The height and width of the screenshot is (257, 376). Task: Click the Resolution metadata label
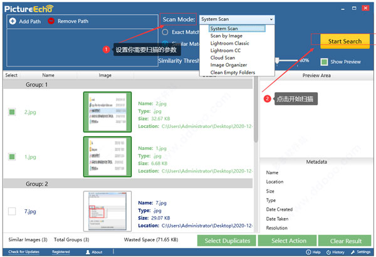[x=277, y=228]
